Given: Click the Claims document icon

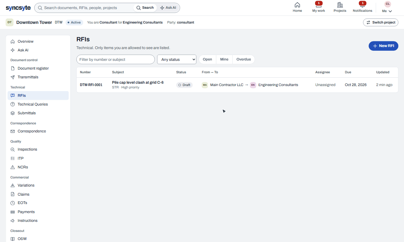Looking at the screenshot, I should pyautogui.click(x=13, y=194).
